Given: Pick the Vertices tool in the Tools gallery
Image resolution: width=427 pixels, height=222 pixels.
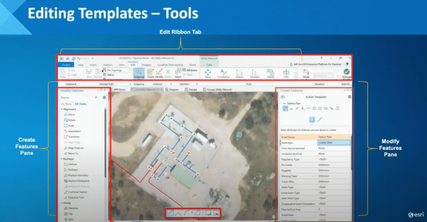Looking at the screenshot, I should pyautogui.click(x=239, y=73).
